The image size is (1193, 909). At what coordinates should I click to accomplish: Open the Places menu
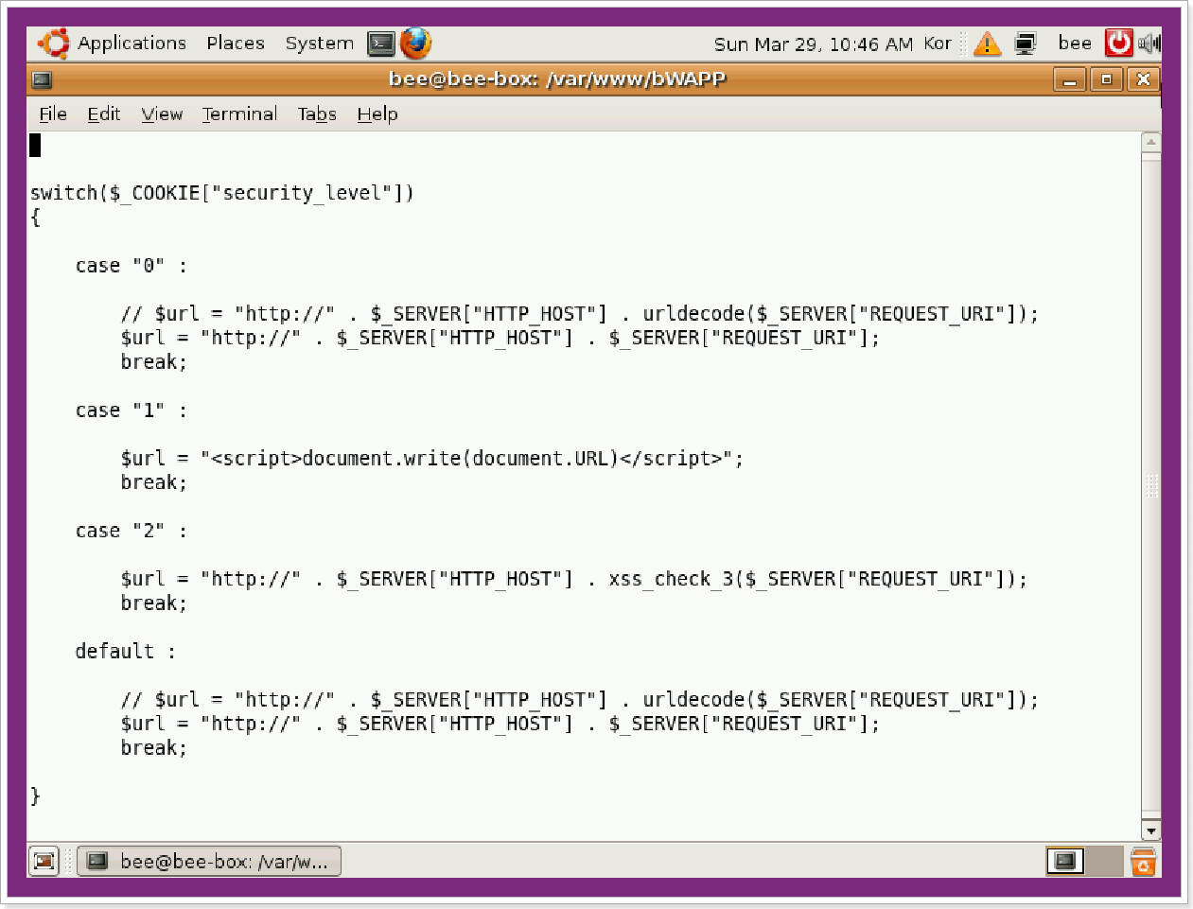(236, 44)
